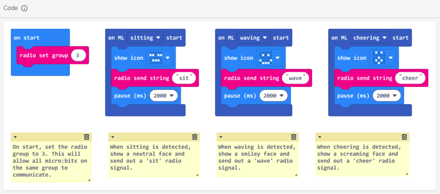Screen dimensions: 440x194
Task: Collapse the cheering comment note
Action: coord(320,137)
